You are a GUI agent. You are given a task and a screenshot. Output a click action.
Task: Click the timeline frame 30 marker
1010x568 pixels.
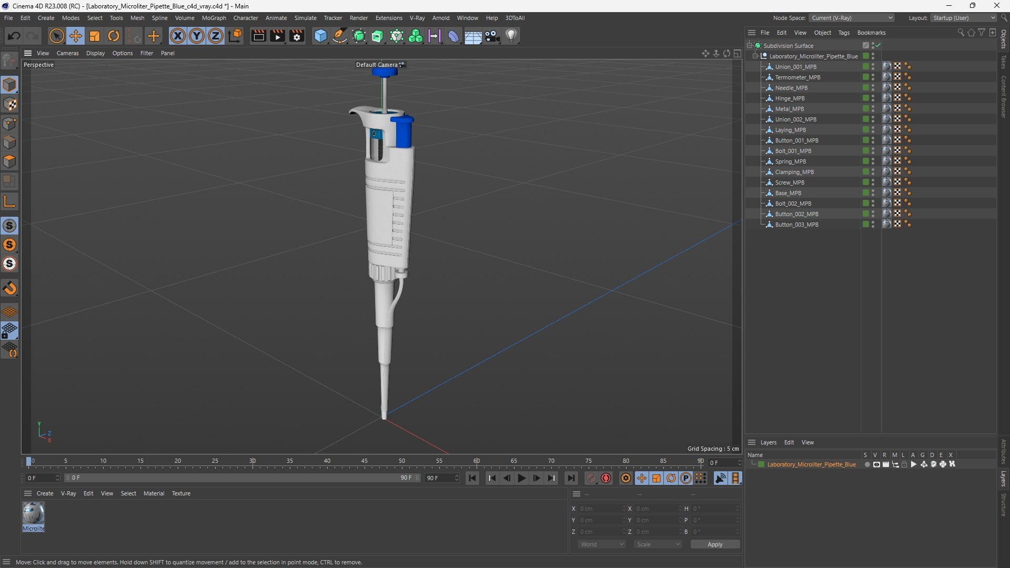click(252, 461)
